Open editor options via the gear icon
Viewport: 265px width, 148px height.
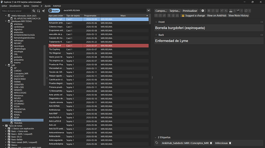pyautogui.click(x=203, y=11)
